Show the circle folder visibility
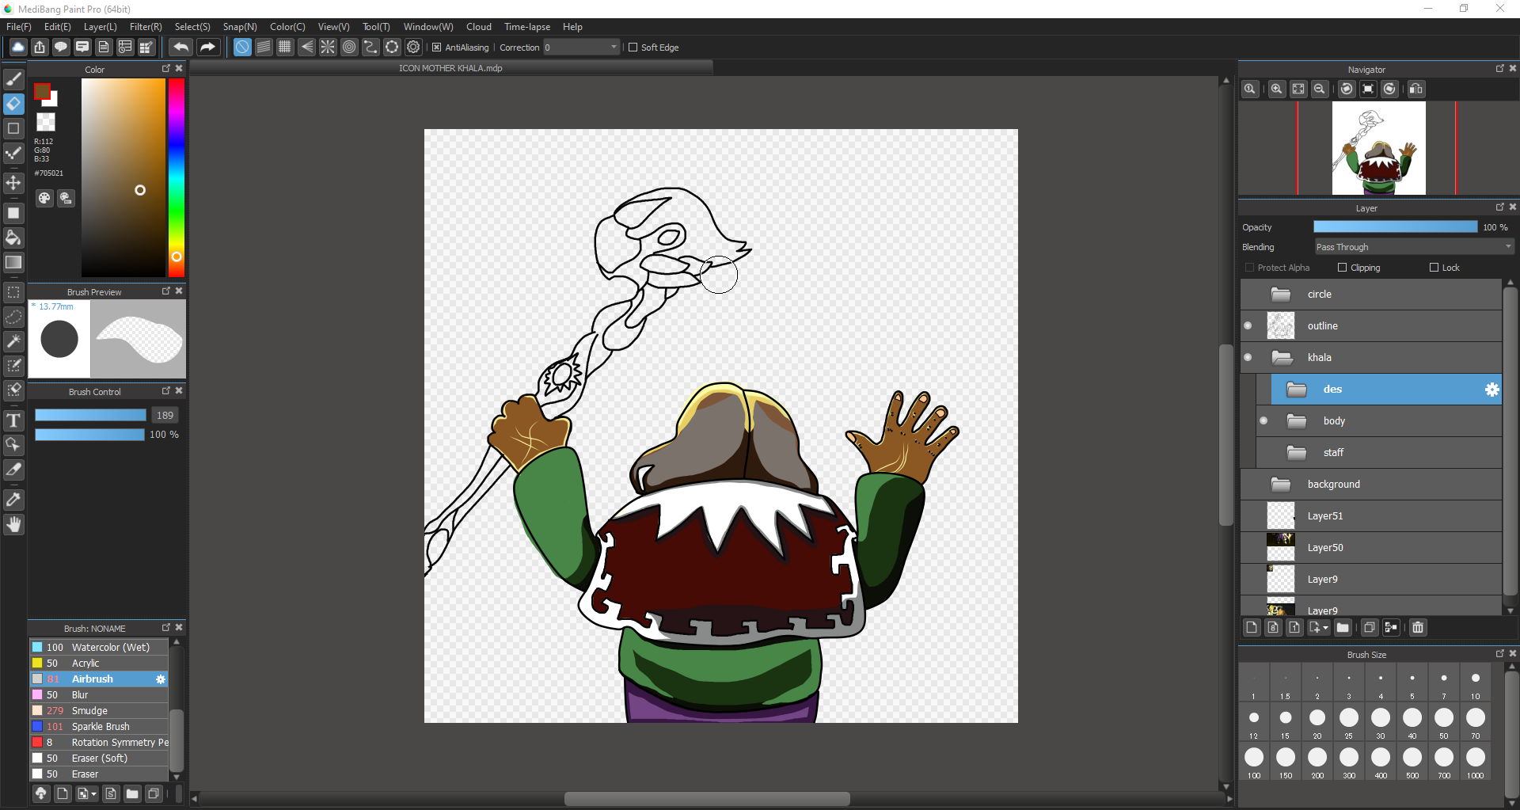The height and width of the screenshot is (810, 1520). pos(1248,295)
